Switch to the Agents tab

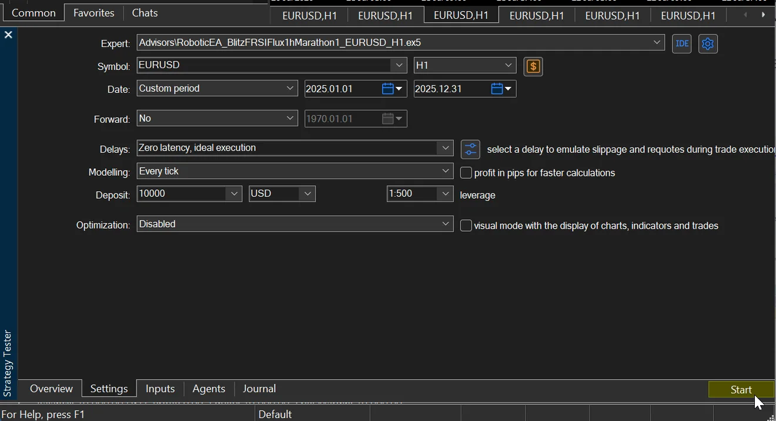point(209,389)
